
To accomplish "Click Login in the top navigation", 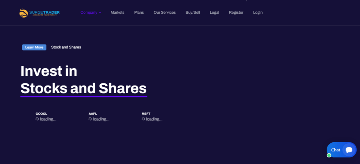I will [x=258, y=13].
